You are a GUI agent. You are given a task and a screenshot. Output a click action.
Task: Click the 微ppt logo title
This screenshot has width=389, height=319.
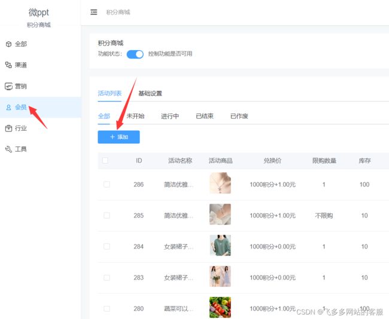click(x=39, y=12)
